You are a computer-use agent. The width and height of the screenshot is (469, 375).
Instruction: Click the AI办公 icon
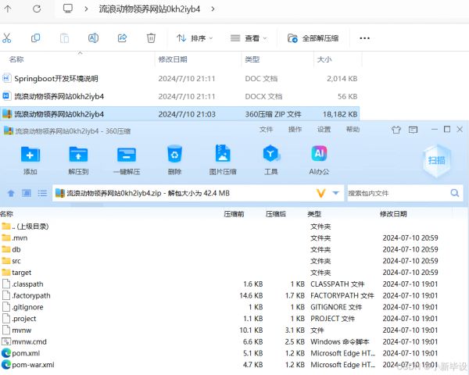coord(319,159)
